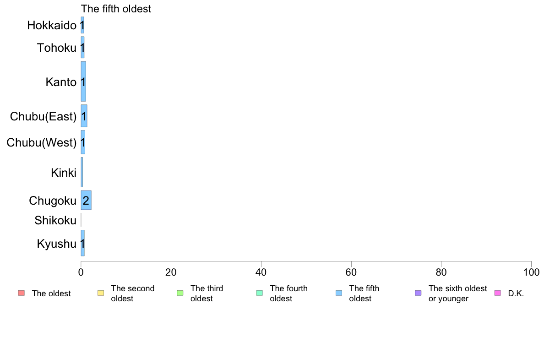Select the Kyushu bar
Viewport: 544px width, 337px height.
[x=82, y=243]
